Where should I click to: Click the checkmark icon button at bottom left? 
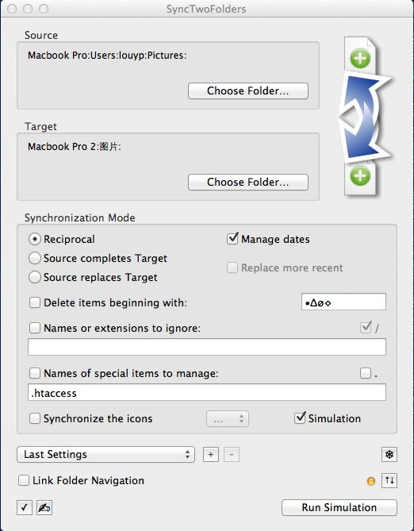click(x=25, y=507)
